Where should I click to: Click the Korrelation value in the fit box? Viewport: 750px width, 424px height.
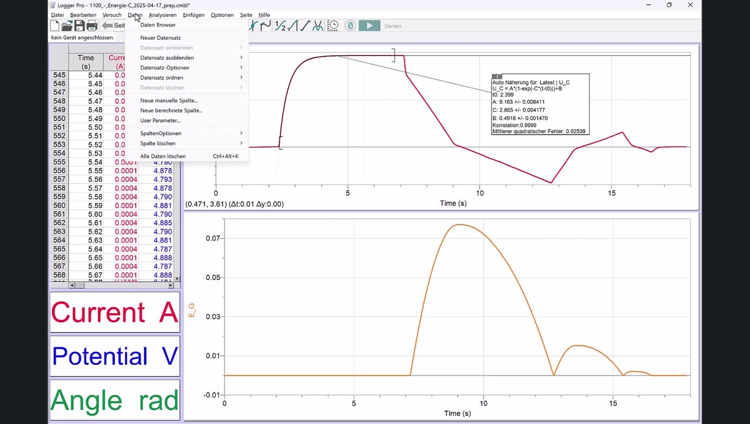tap(515, 125)
